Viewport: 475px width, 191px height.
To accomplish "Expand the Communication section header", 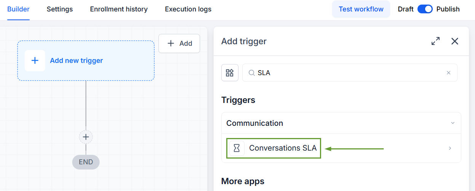I will point(341,123).
